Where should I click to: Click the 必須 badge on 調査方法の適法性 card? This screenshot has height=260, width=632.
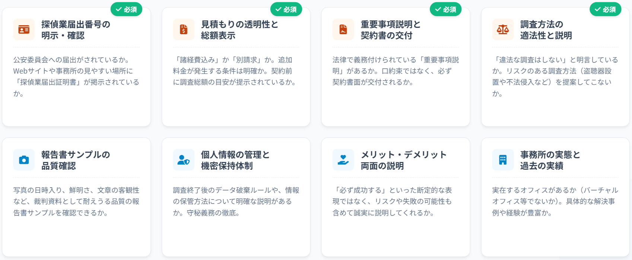point(605,9)
